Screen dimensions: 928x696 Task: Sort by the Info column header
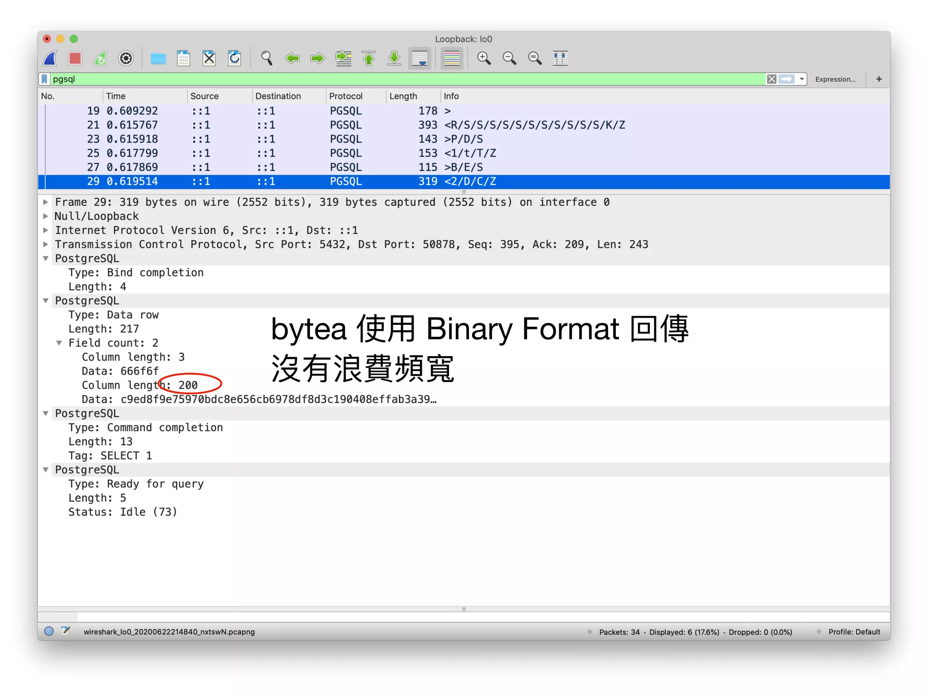tap(665, 96)
